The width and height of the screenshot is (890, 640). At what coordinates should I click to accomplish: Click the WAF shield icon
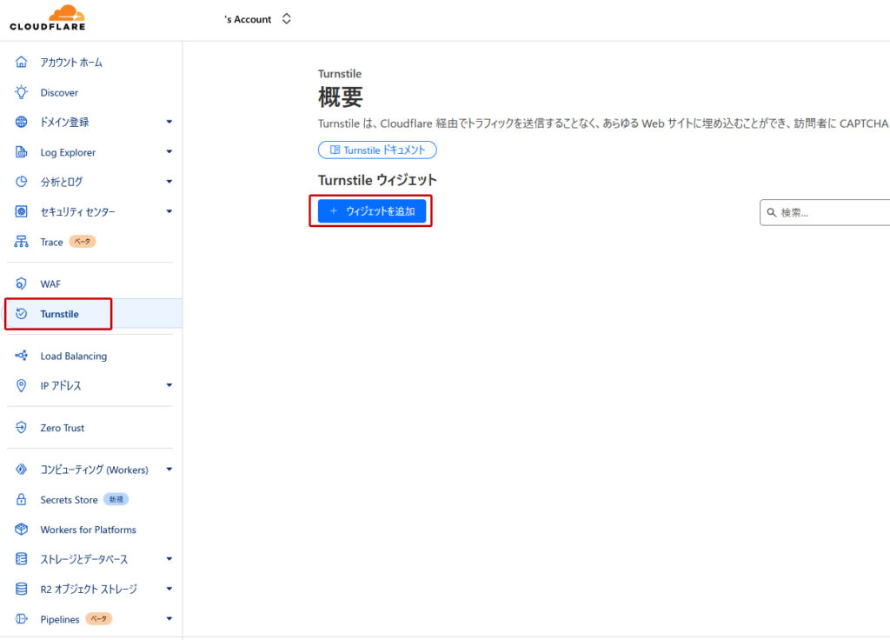coord(22,284)
